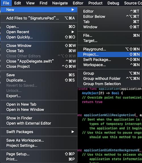
Task: Choose New Tab from submenu
Action: (110, 22)
